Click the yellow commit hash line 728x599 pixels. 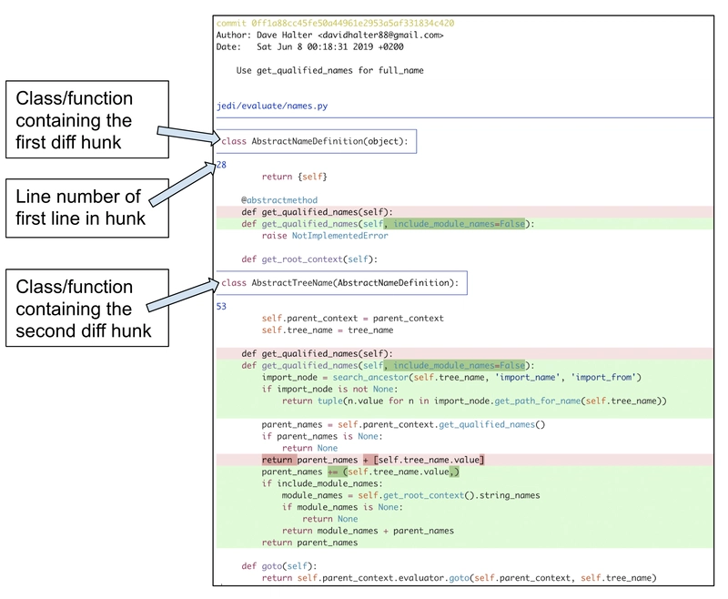(335, 23)
